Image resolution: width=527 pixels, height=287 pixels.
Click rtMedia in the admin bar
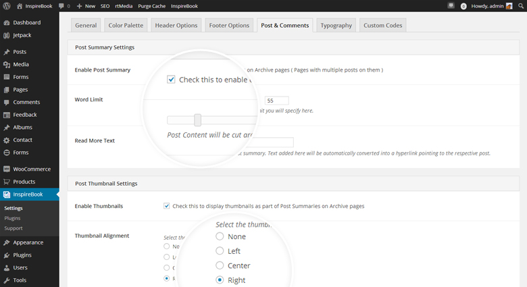[124, 6]
